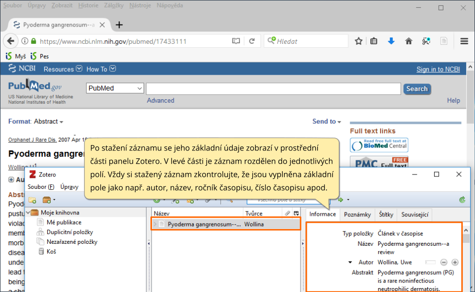Switch to Související tab
Image resolution: width=475 pixels, height=292 pixels.
[415, 215]
